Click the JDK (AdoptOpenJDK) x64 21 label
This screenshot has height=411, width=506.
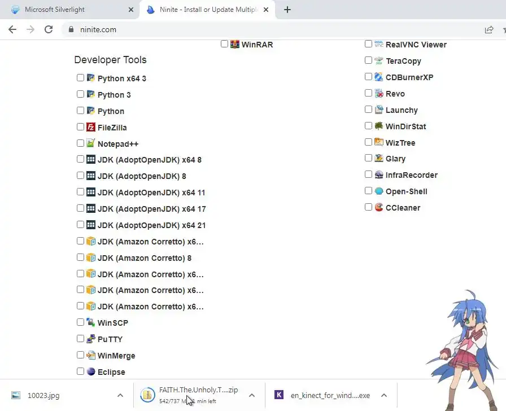tap(152, 225)
